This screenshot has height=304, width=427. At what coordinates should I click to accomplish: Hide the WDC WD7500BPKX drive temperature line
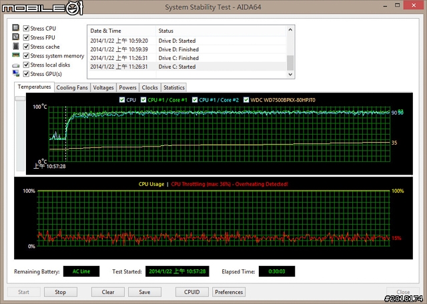[246, 100]
